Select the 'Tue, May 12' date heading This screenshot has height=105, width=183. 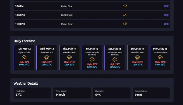(x=24, y=49)
